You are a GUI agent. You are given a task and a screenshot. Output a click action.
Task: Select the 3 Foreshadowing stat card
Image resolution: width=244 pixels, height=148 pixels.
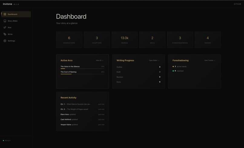click(180, 40)
